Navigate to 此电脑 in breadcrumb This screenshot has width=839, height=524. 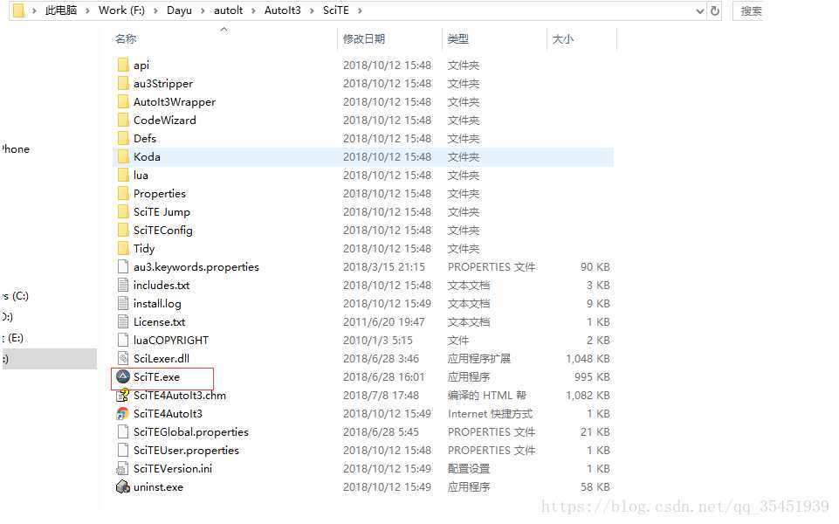pos(61,10)
